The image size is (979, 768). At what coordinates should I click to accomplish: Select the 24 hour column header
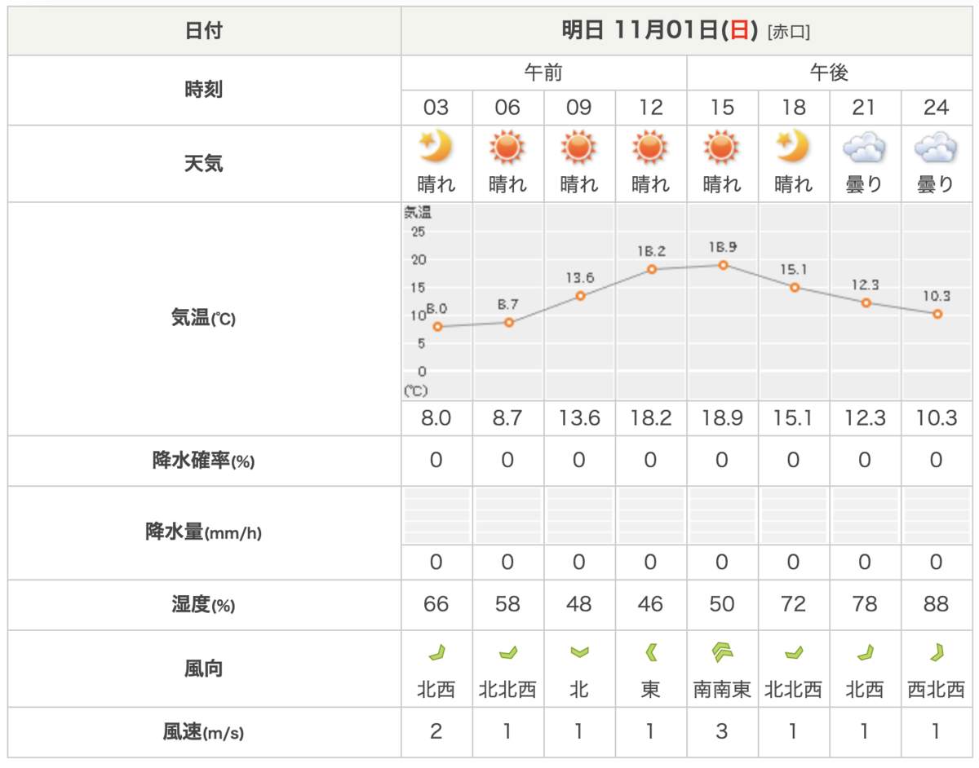point(936,108)
